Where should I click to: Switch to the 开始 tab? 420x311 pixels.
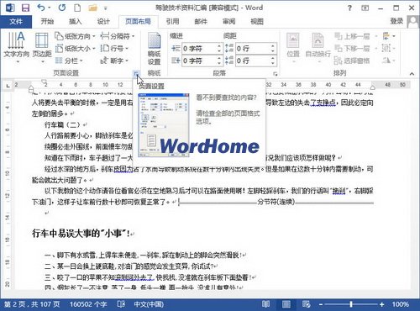point(47,21)
